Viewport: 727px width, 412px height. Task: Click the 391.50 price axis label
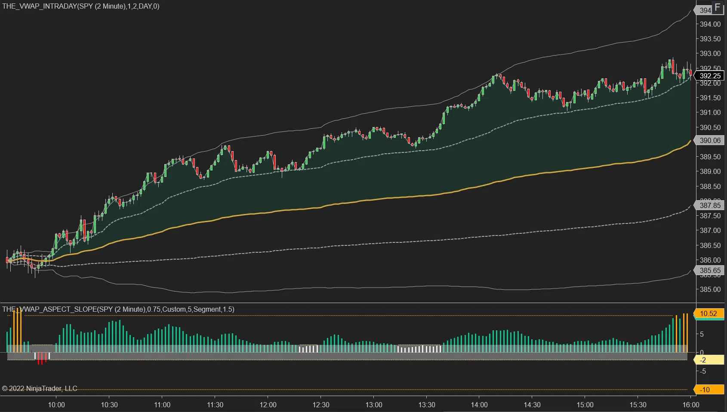pyautogui.click(x=710, y=98)
